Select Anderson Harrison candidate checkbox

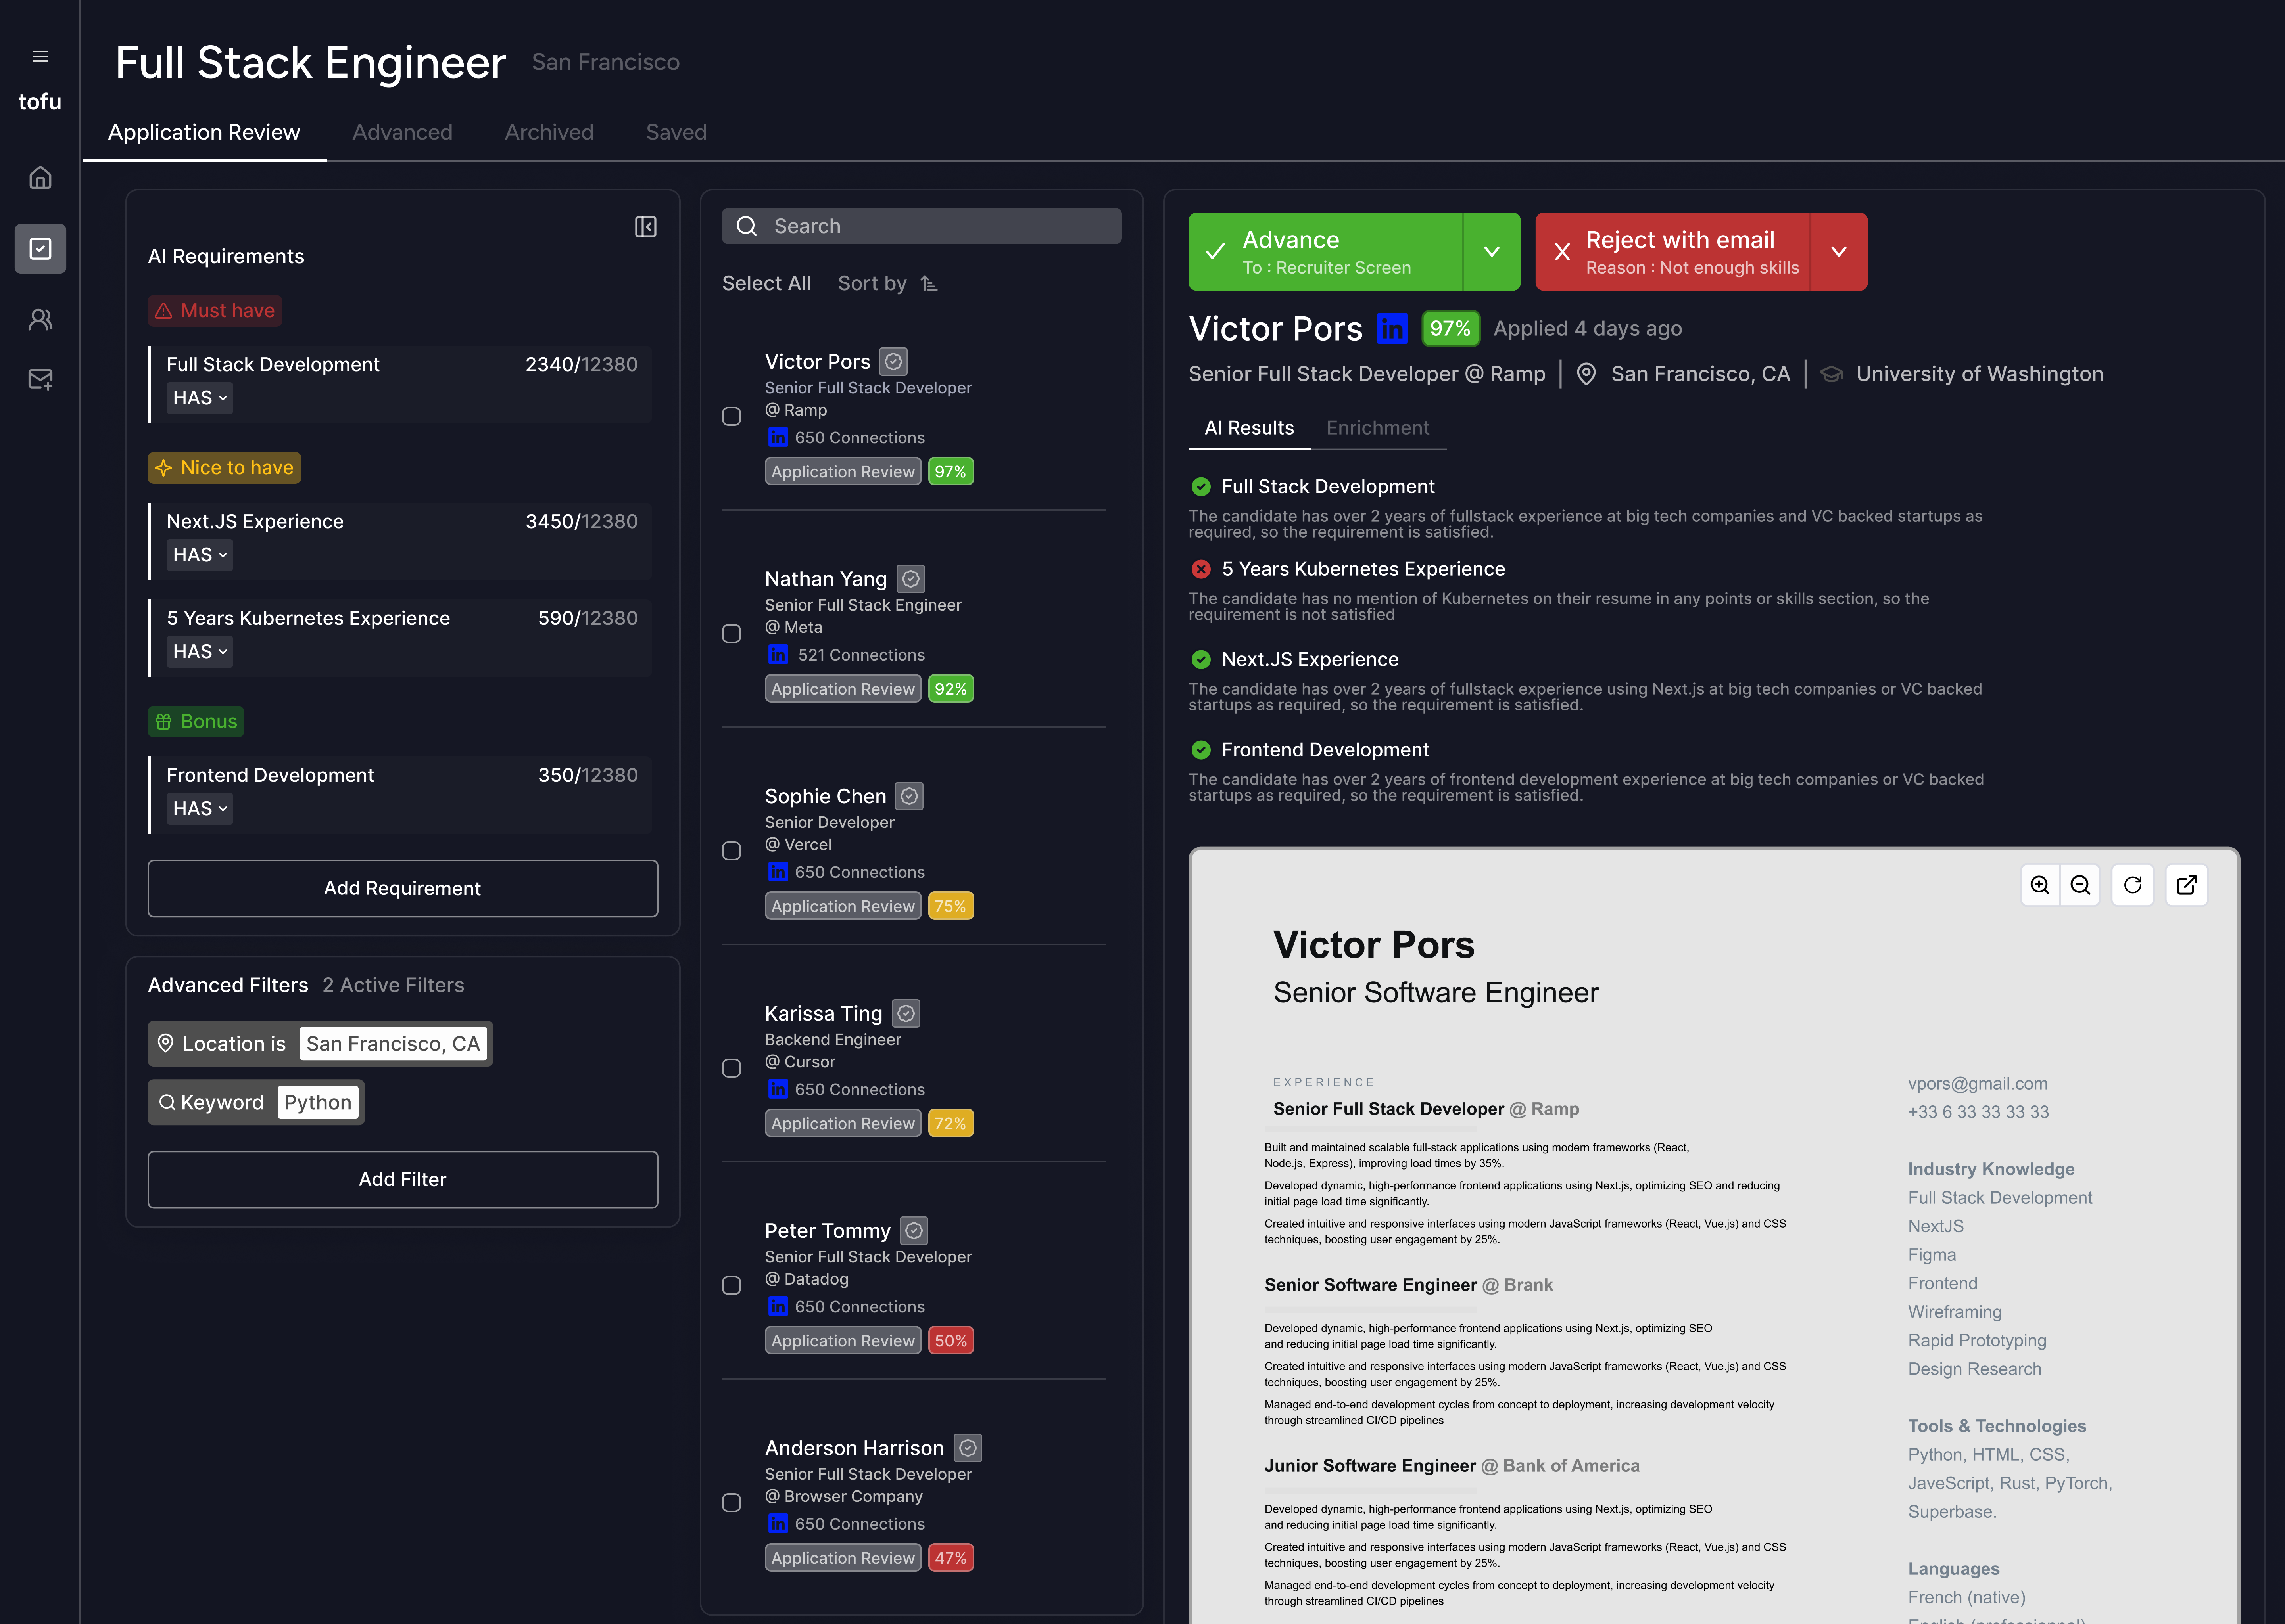point(732,1503)
